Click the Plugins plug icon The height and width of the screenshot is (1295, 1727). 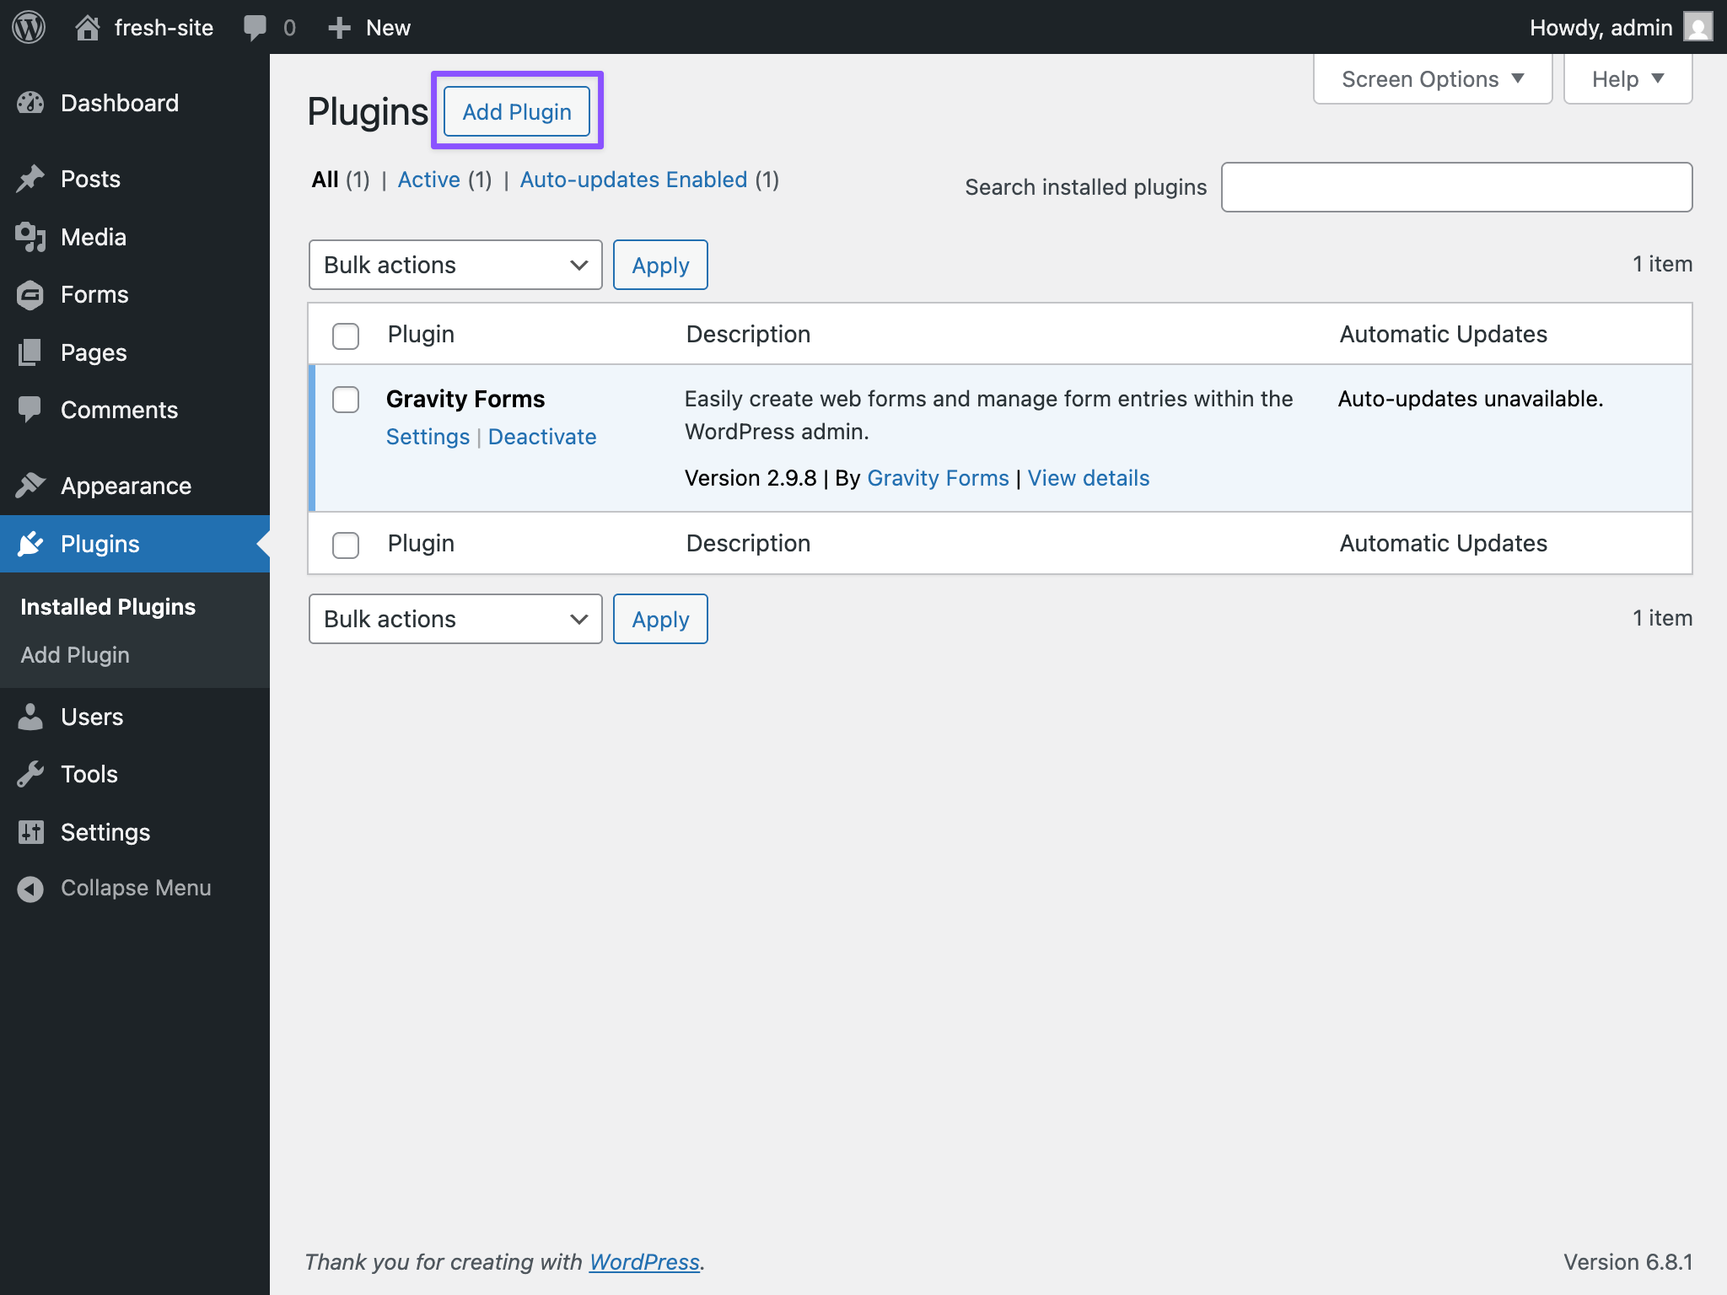[x=30, y=544]
